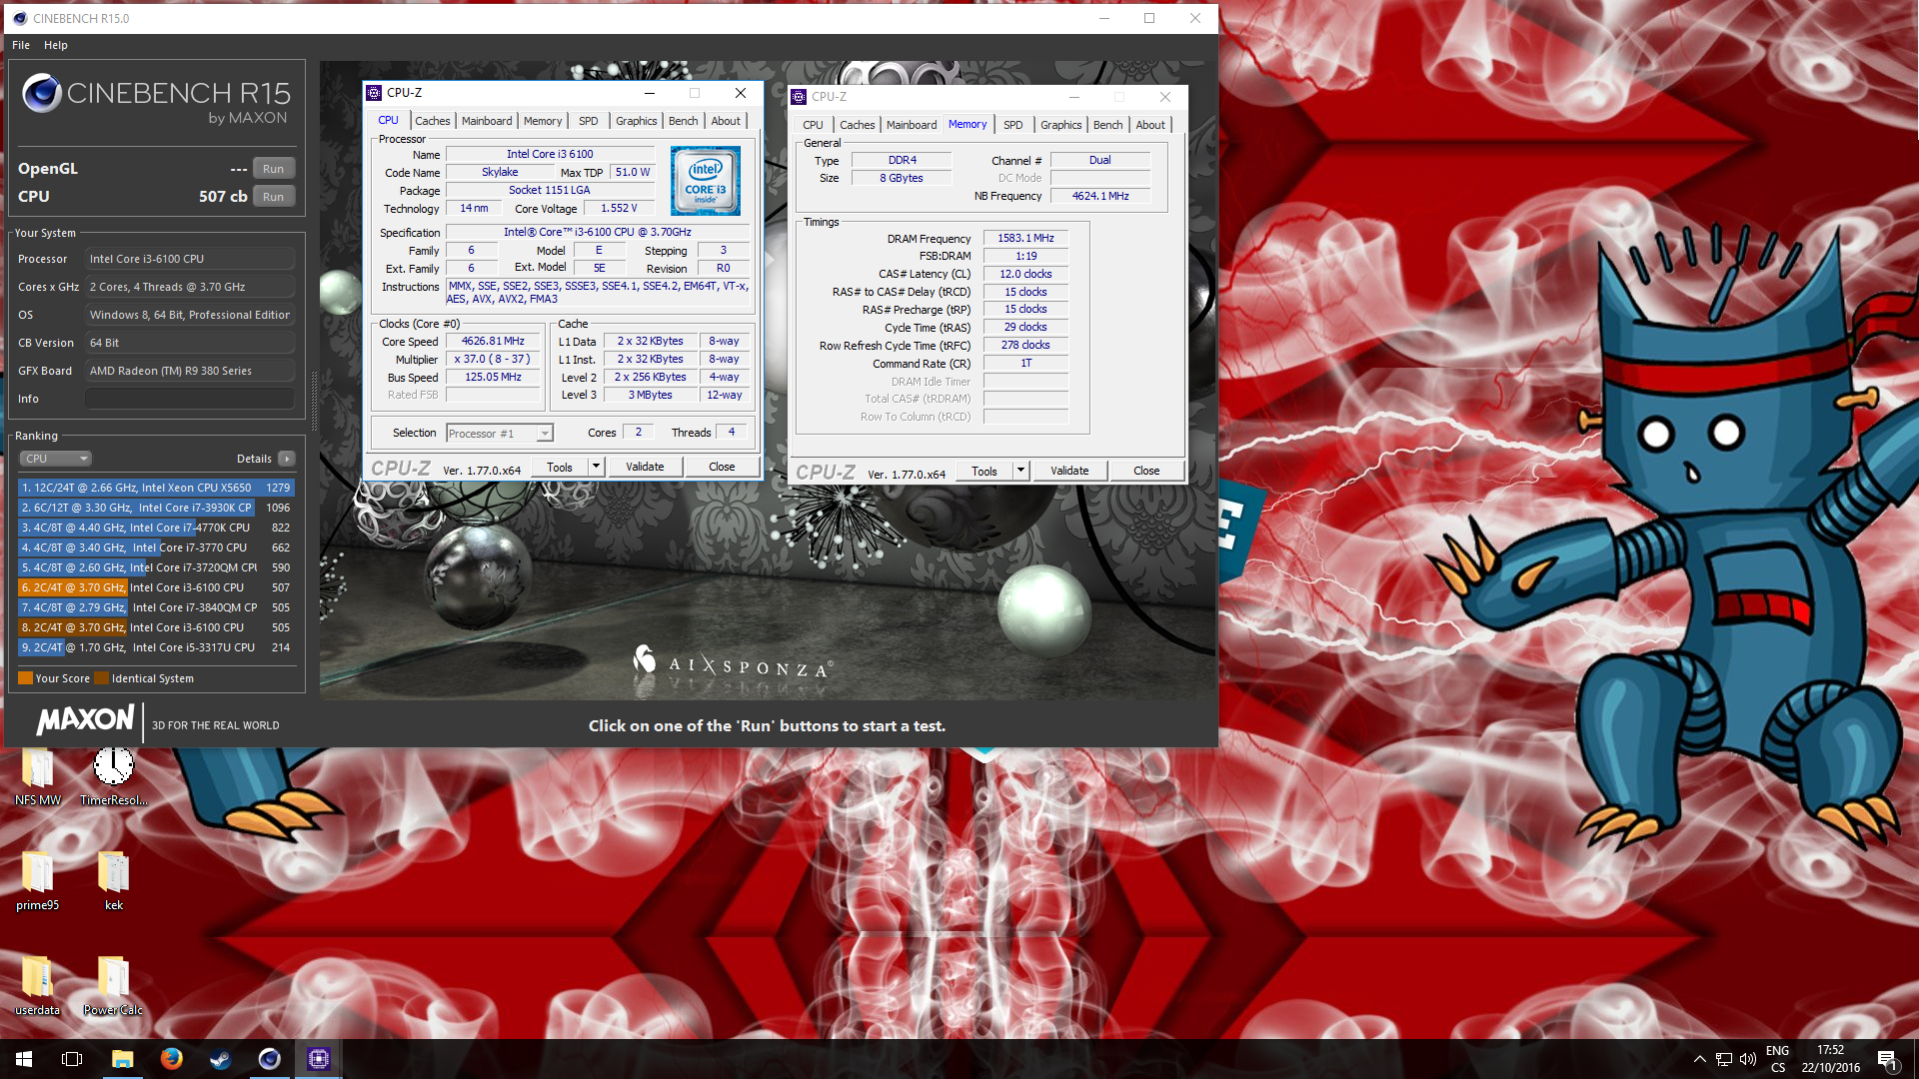
Task: Switch to Bench tab in left CPU-Z
Action: (684, 121)
